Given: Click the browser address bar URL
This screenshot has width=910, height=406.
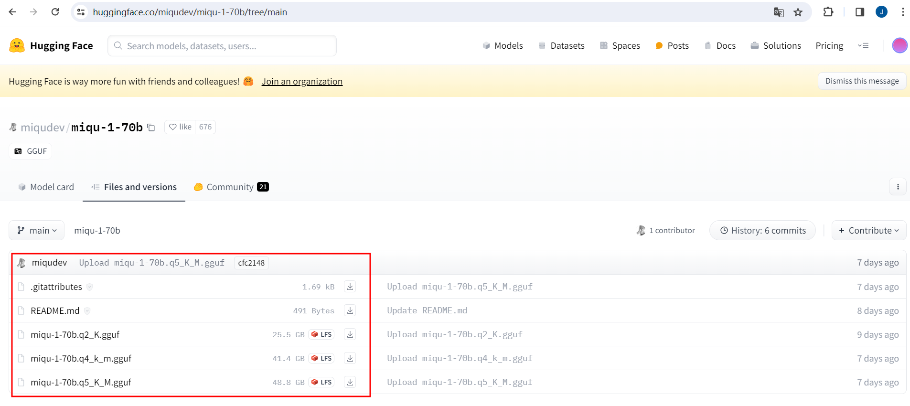Looking at the screenshot, I should pos(190,12).
